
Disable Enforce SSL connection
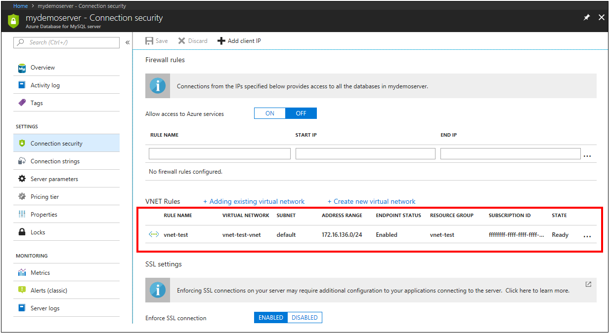[x=304, y=317]
